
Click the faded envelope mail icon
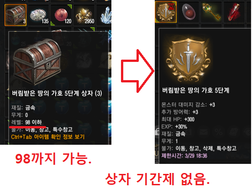204,132
